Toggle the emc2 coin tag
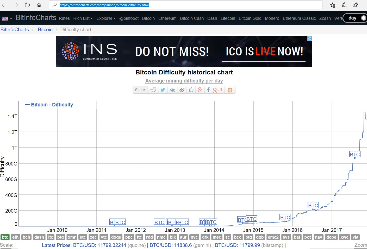Viewport: 367px width, 249px height. (273, 237)
